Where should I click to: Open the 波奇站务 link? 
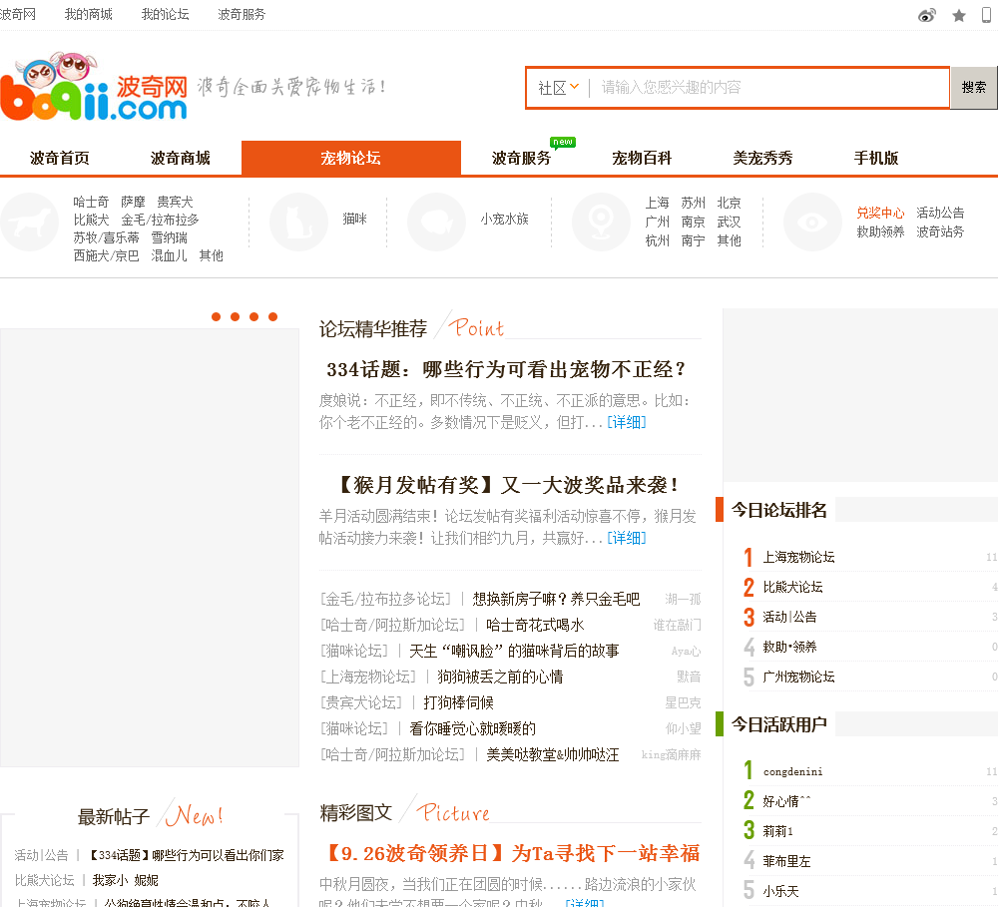tap(940, 231)
